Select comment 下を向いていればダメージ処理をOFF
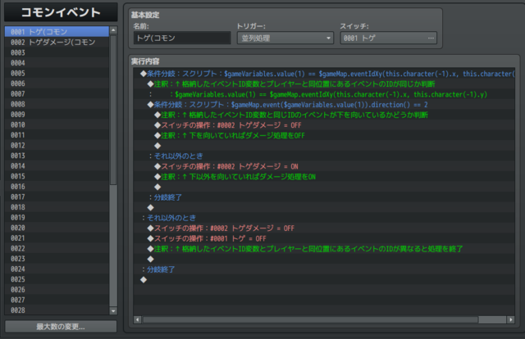The height and width of the screenshot is (339, 525). [324, 135]
